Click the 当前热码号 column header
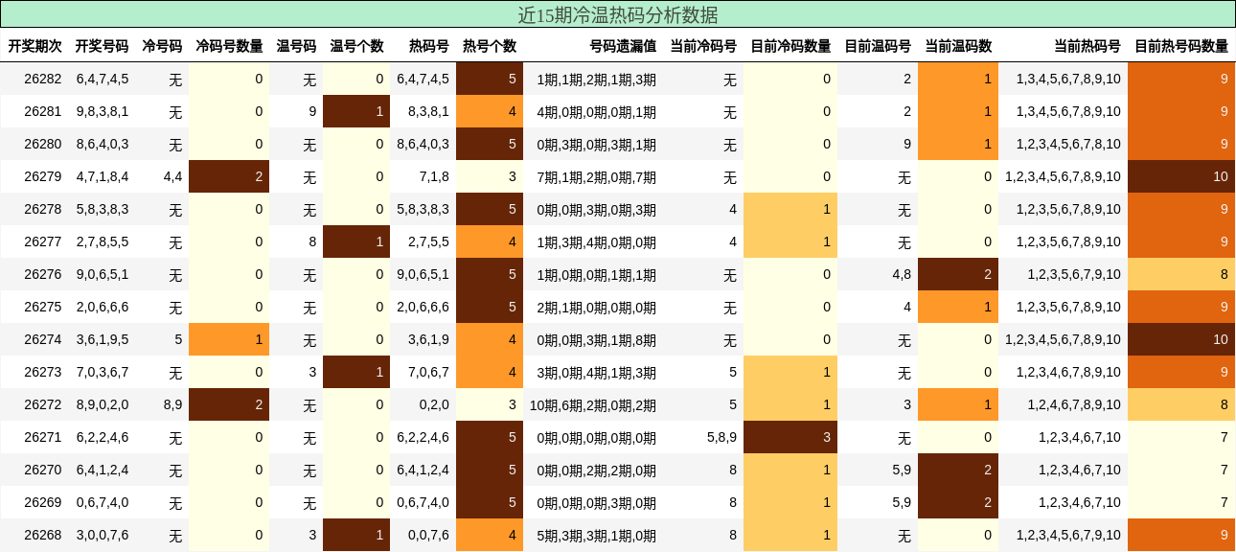 tap(1087, 46)
